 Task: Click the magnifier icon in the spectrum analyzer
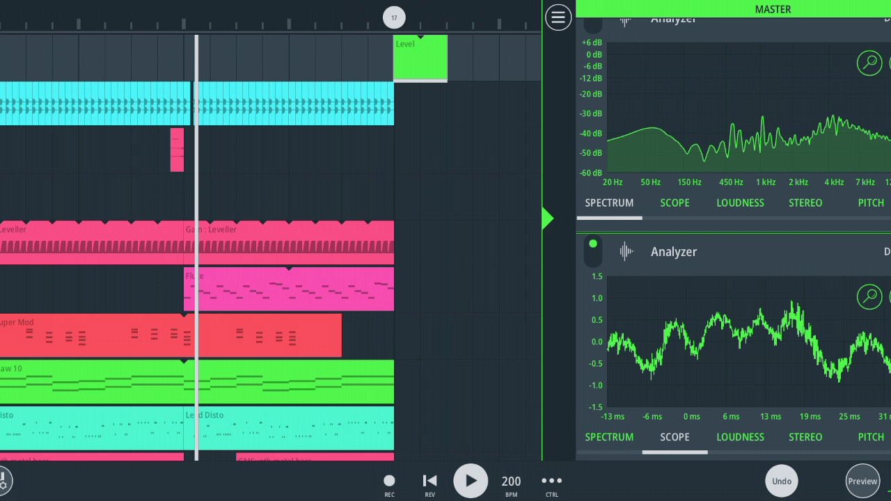point(869,63)
